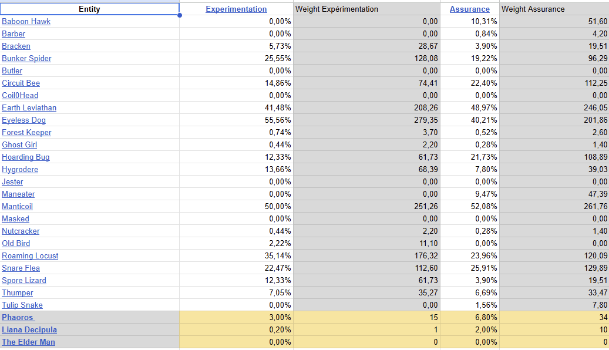
Task: Open the Thumper link
Action: coord(18,293)
